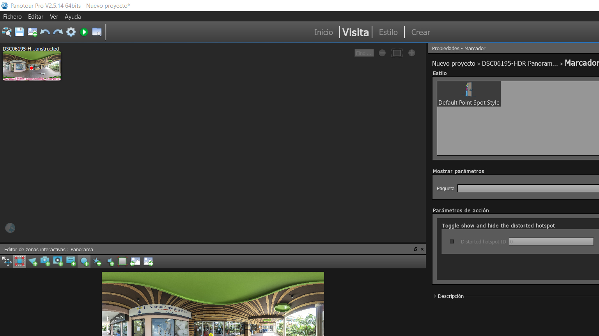The height and width of the screenshot is (336, 599).
Task: Select the add polygon hotspot tool
Action: point(33,262)
